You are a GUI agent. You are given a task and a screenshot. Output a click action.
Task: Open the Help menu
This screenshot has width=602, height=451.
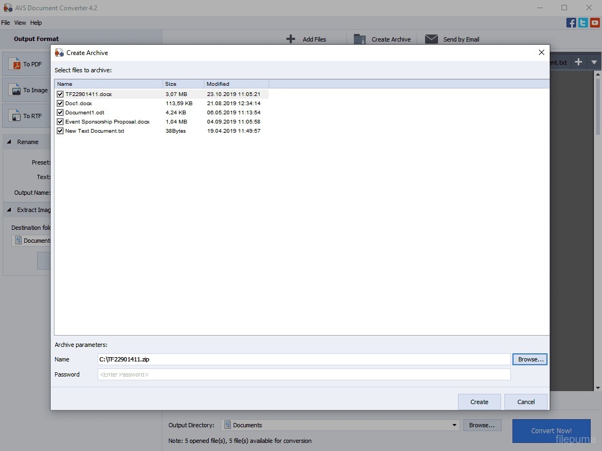coord(36,23)
